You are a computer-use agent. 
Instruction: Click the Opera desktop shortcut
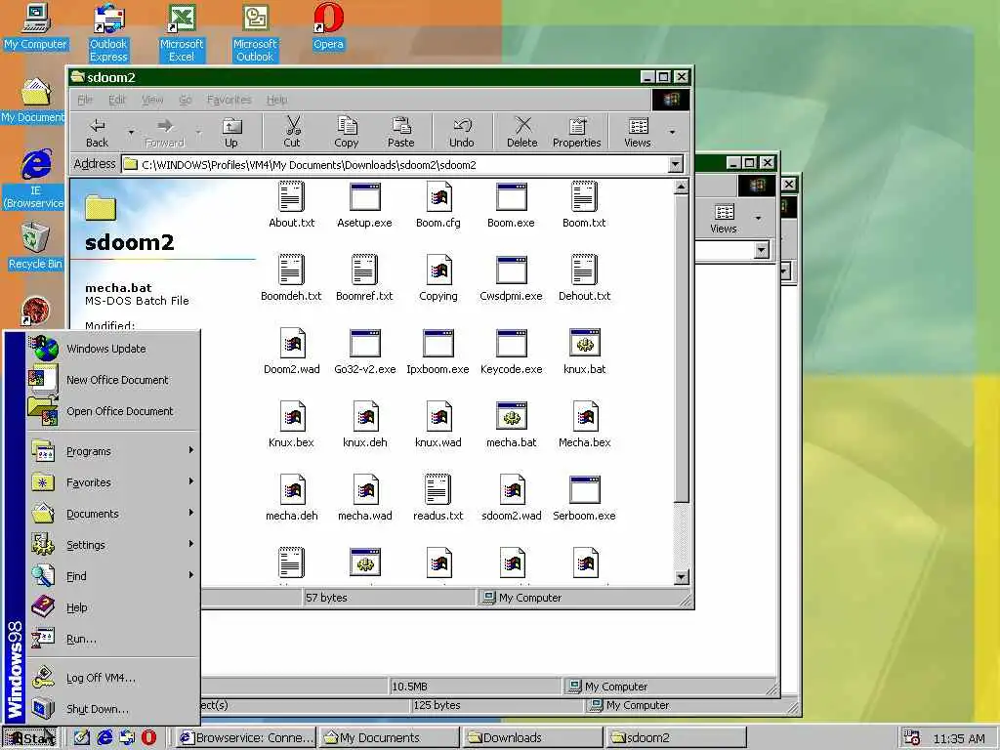pos(328,26)
